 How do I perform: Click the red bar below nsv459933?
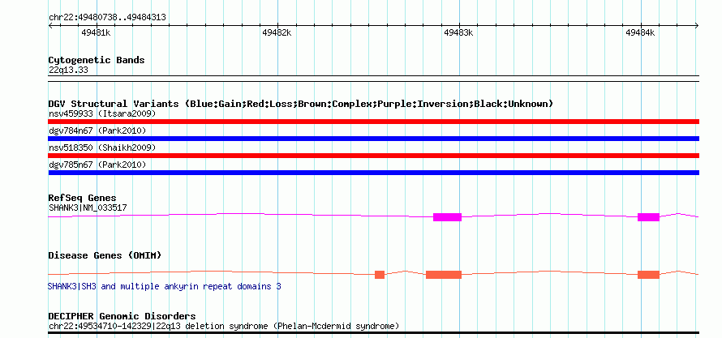tap(374, 122)
